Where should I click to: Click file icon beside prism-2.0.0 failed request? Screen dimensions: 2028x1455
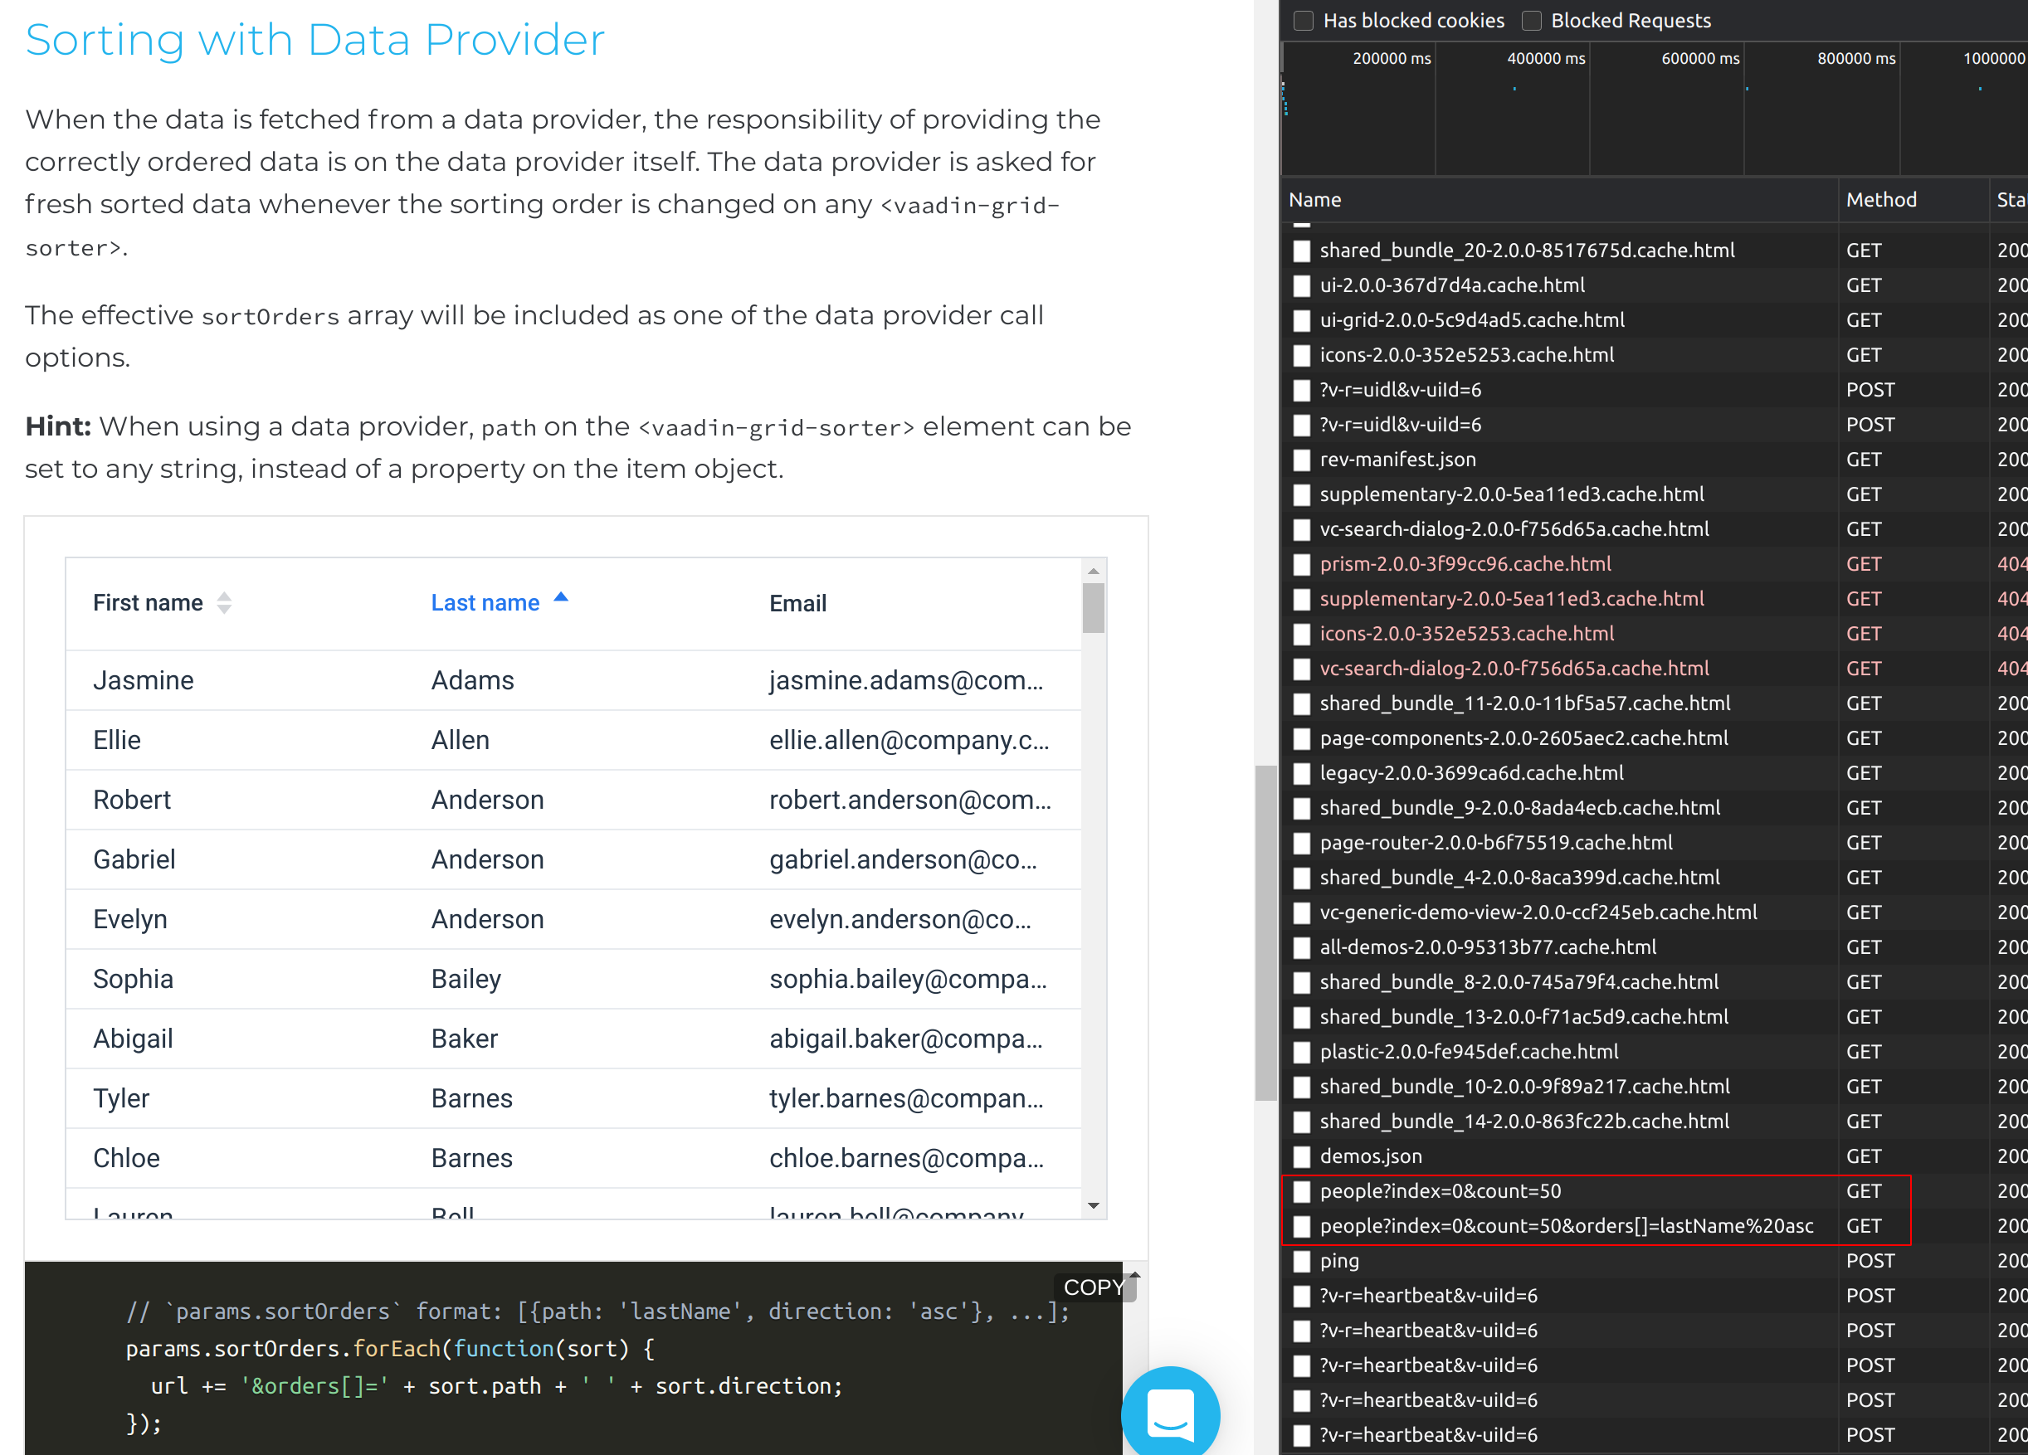(x=1302, y=565)
